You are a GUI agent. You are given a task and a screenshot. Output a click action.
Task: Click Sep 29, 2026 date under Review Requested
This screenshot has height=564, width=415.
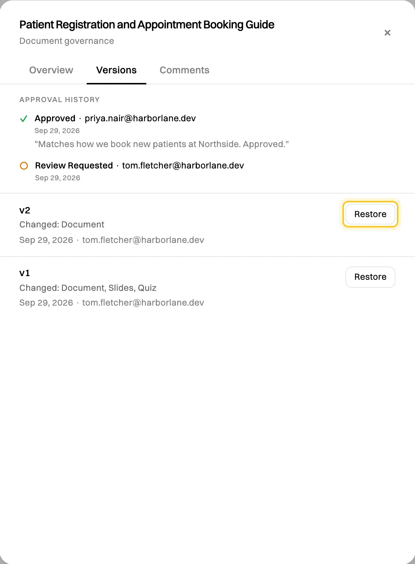pyautogui.click(x=57, y=178)
